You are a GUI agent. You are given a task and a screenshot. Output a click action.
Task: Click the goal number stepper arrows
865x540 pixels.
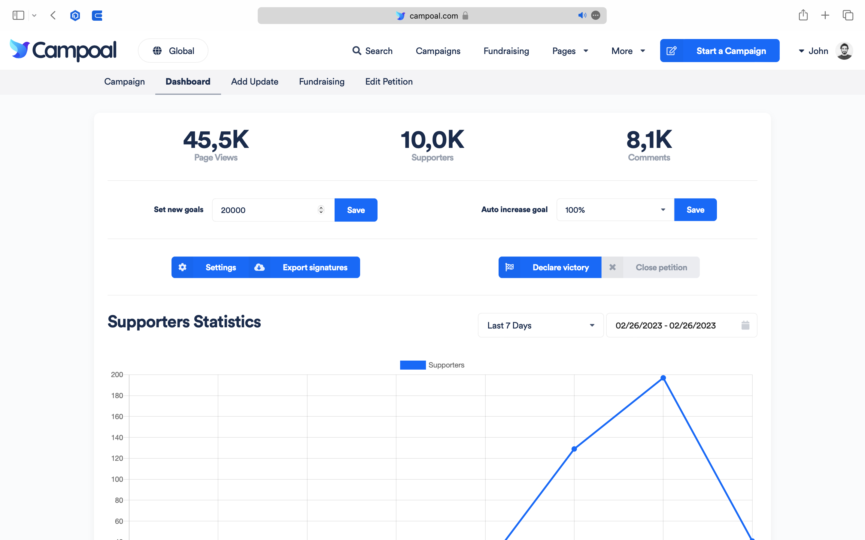(x=321, y=210)
